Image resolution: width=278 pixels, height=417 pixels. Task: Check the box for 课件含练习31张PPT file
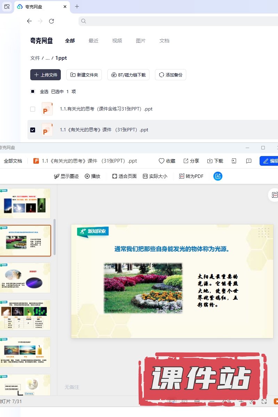(33, 109)
